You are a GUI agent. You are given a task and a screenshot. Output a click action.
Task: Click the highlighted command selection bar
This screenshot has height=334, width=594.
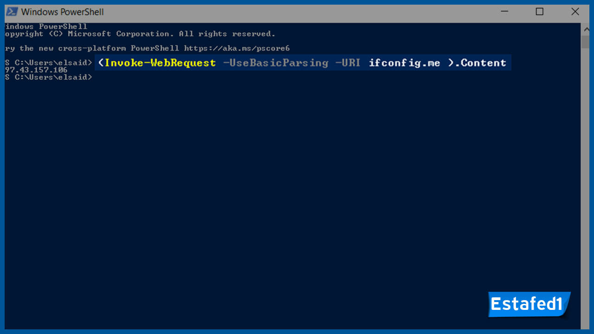point(302,63)
